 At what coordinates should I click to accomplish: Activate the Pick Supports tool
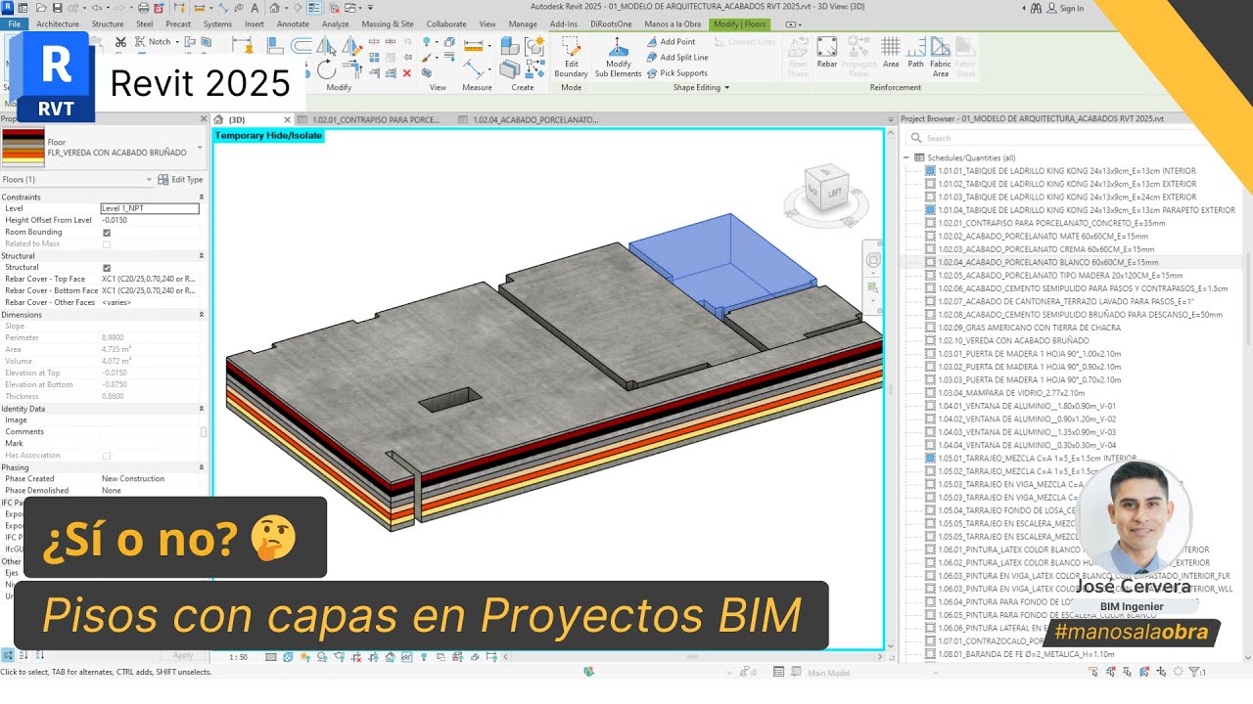pos(676,72)
